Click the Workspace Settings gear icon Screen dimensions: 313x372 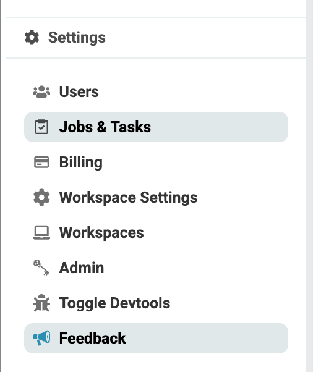click(41, 197)
